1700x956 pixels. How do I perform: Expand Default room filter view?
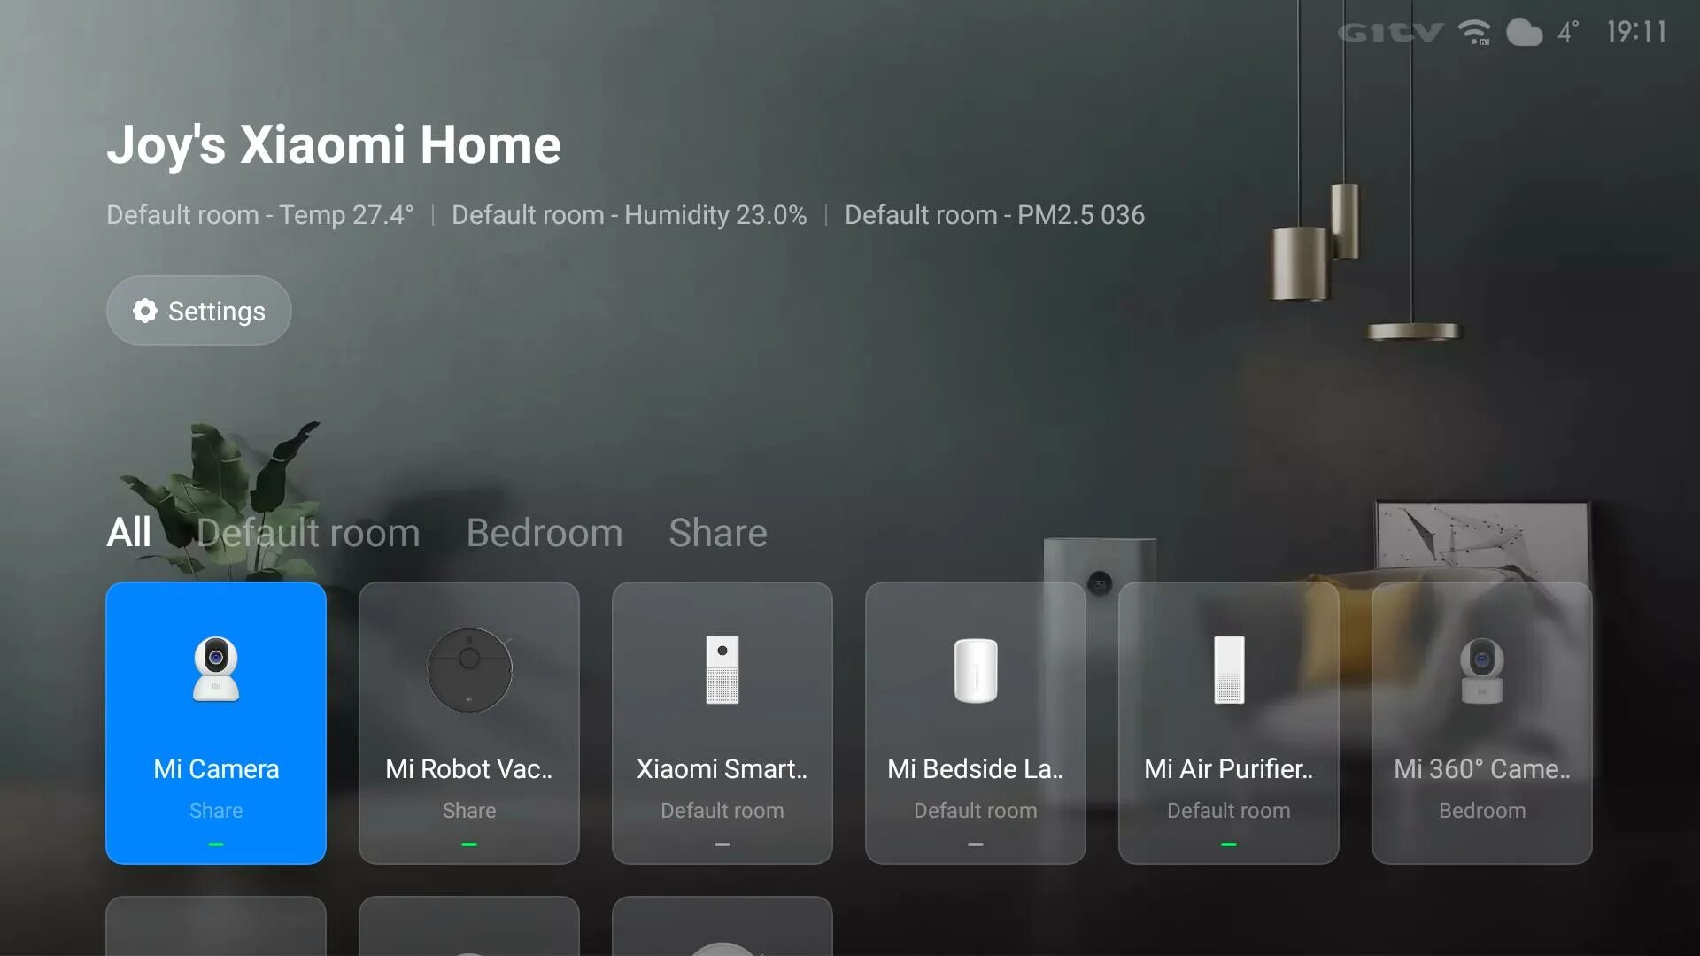(x=307, y=532)
